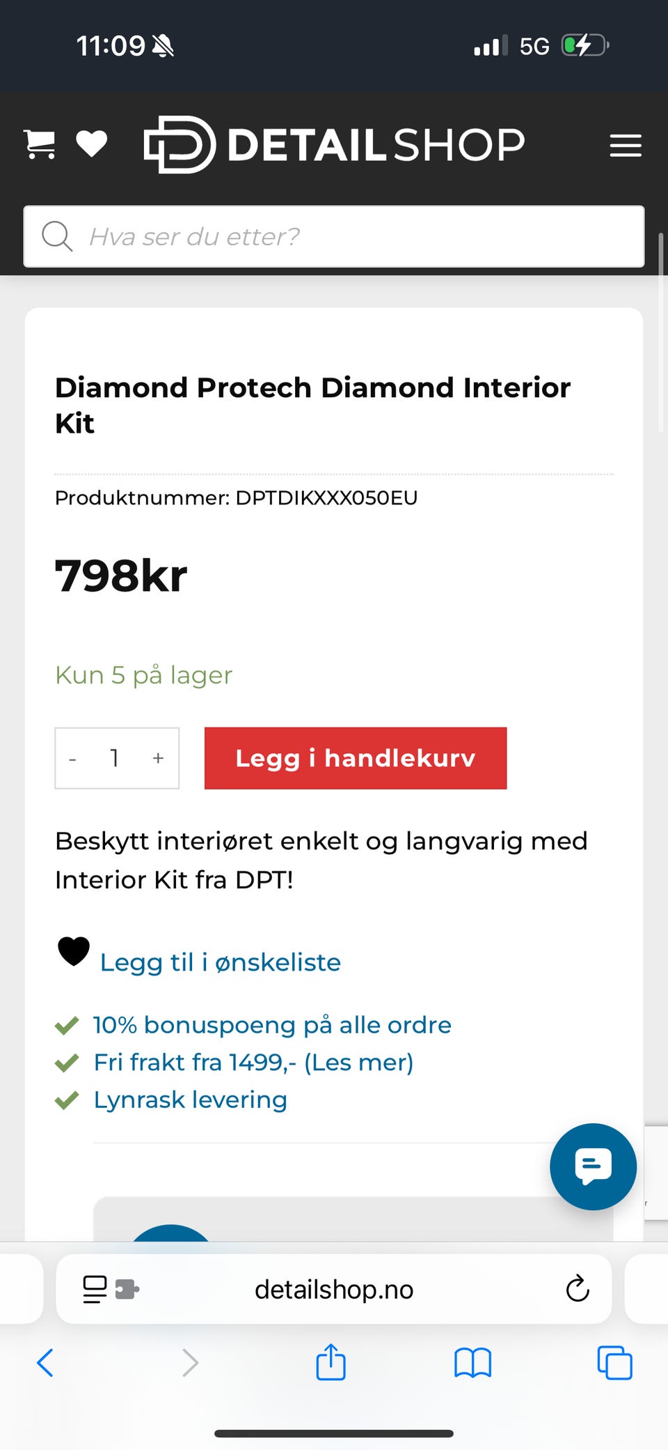This screenshot has height=1450, width=668.
Task: Open the wishlist heart icon in header
Action: pos(91,144)
